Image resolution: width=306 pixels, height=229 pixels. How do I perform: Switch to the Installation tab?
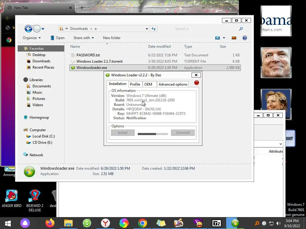117,84
